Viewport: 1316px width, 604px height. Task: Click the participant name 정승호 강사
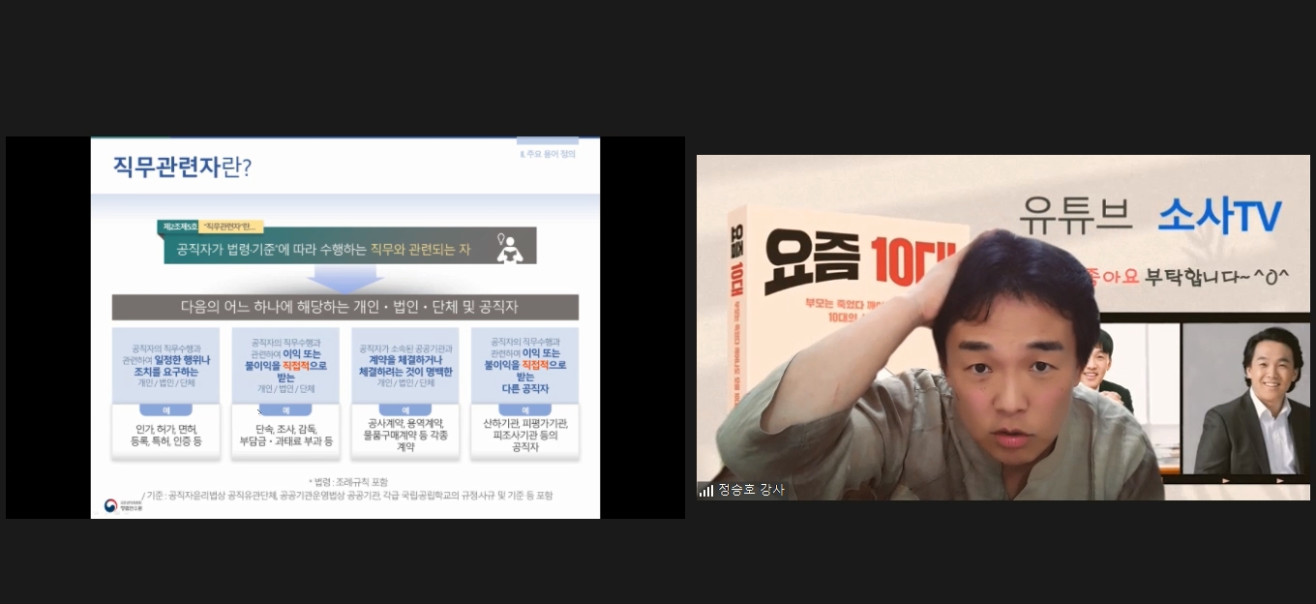(x=751, y=490)
